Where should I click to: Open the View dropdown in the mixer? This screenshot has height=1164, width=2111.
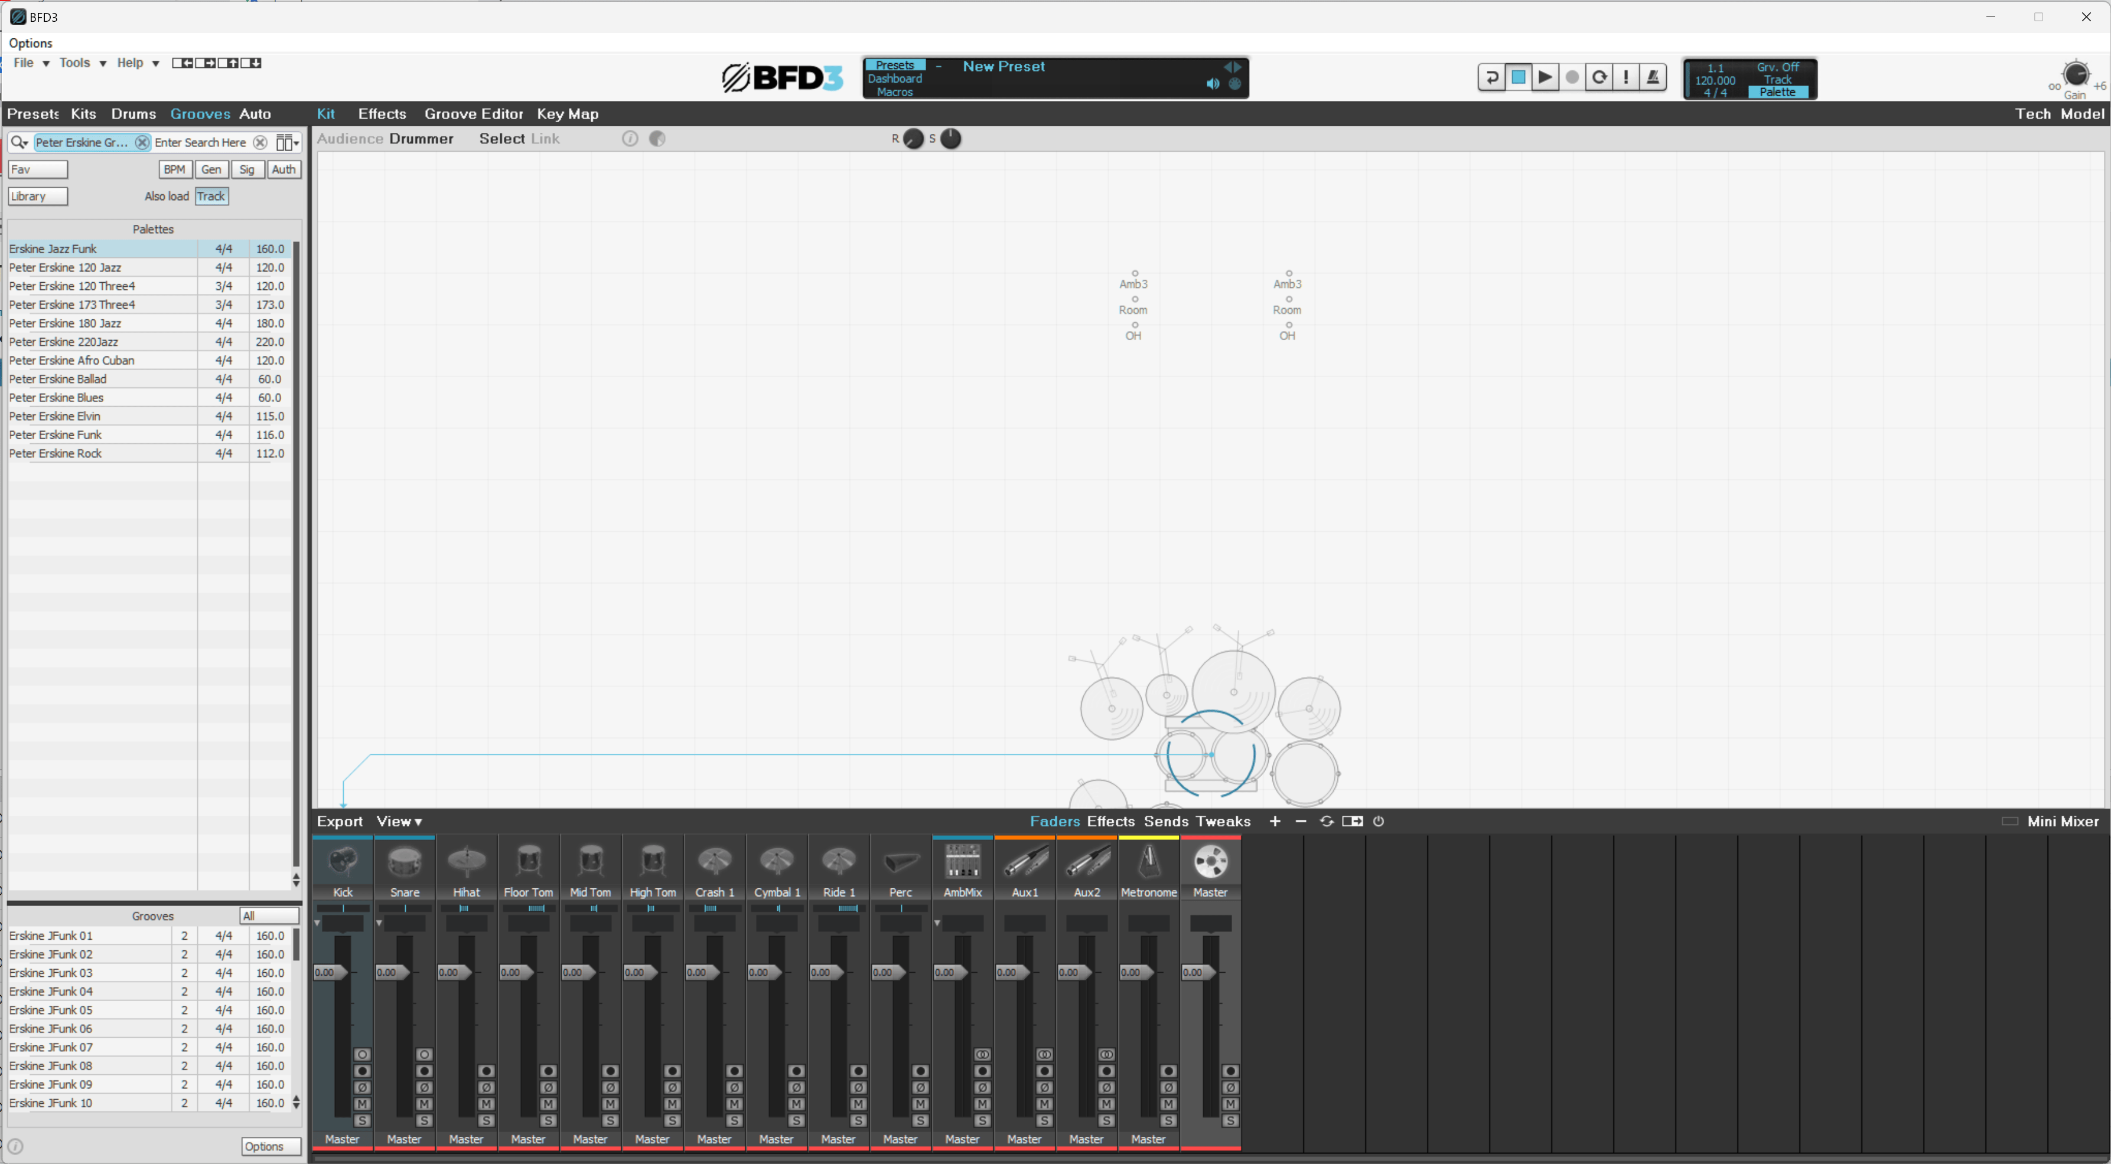[399, 822]
